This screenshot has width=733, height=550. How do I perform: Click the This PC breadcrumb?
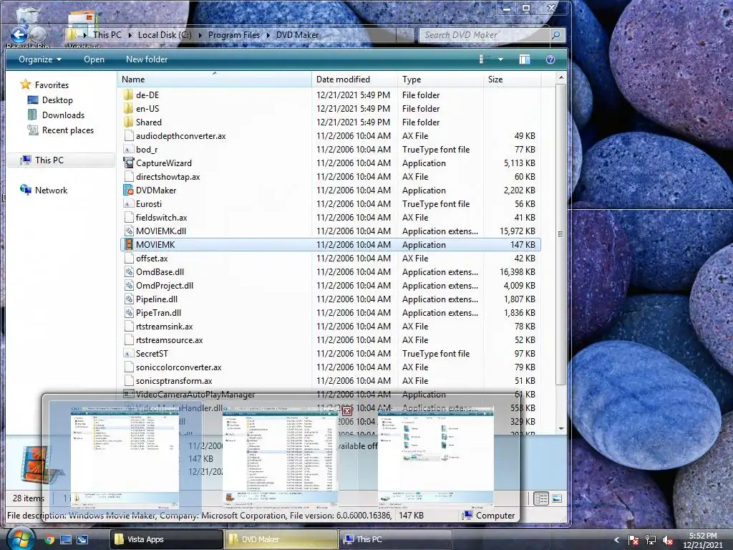(x=107, y=35)
